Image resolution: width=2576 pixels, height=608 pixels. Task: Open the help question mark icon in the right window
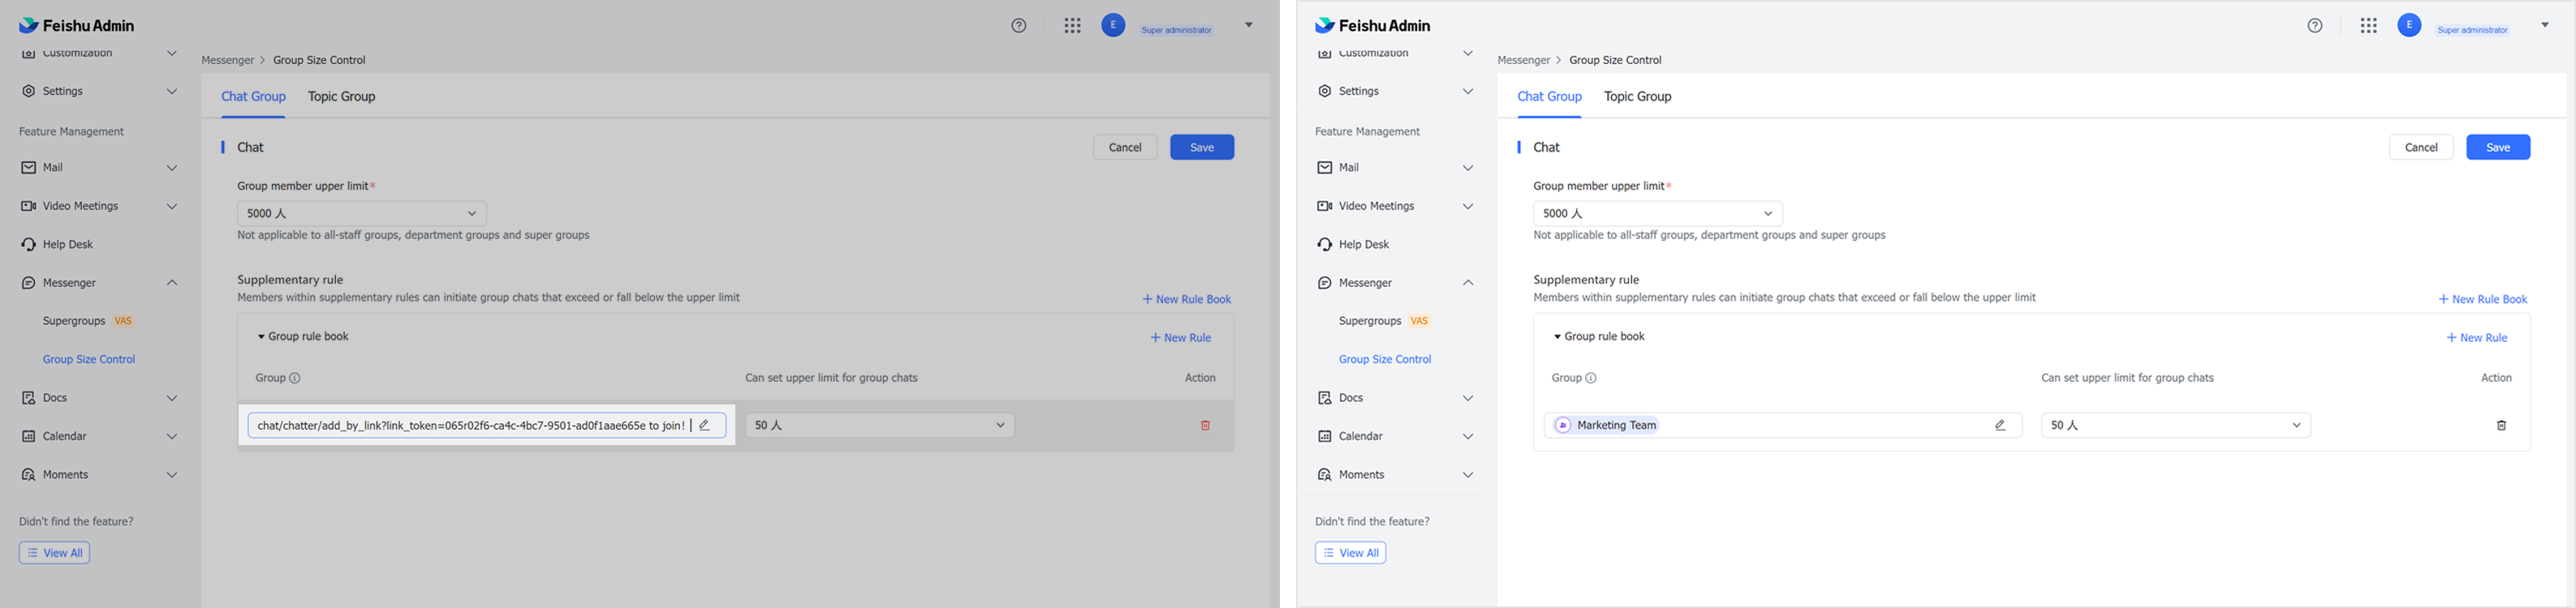click(x=2315, y=26)
